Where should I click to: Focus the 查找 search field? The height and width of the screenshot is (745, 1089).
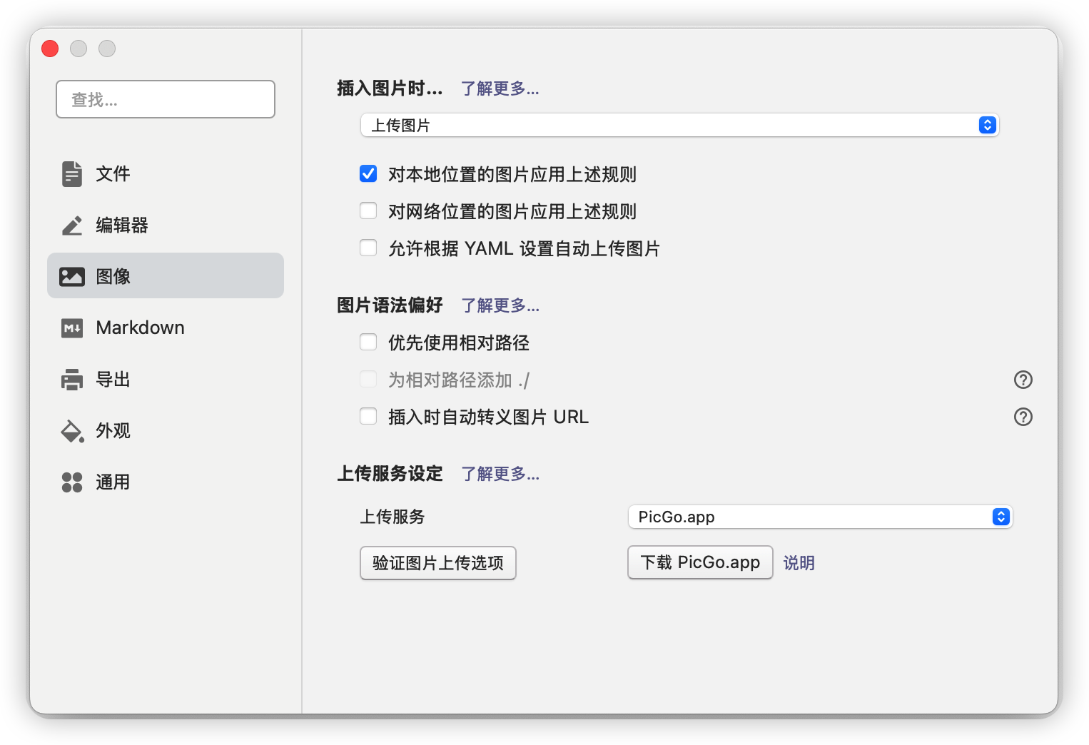(x=166, y=99)
